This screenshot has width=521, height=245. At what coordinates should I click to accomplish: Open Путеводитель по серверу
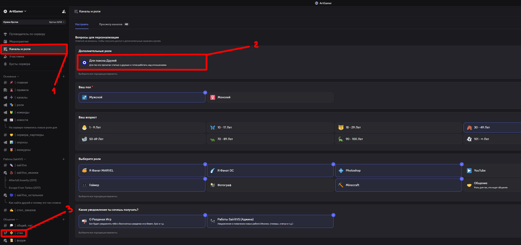coord(34,34)
